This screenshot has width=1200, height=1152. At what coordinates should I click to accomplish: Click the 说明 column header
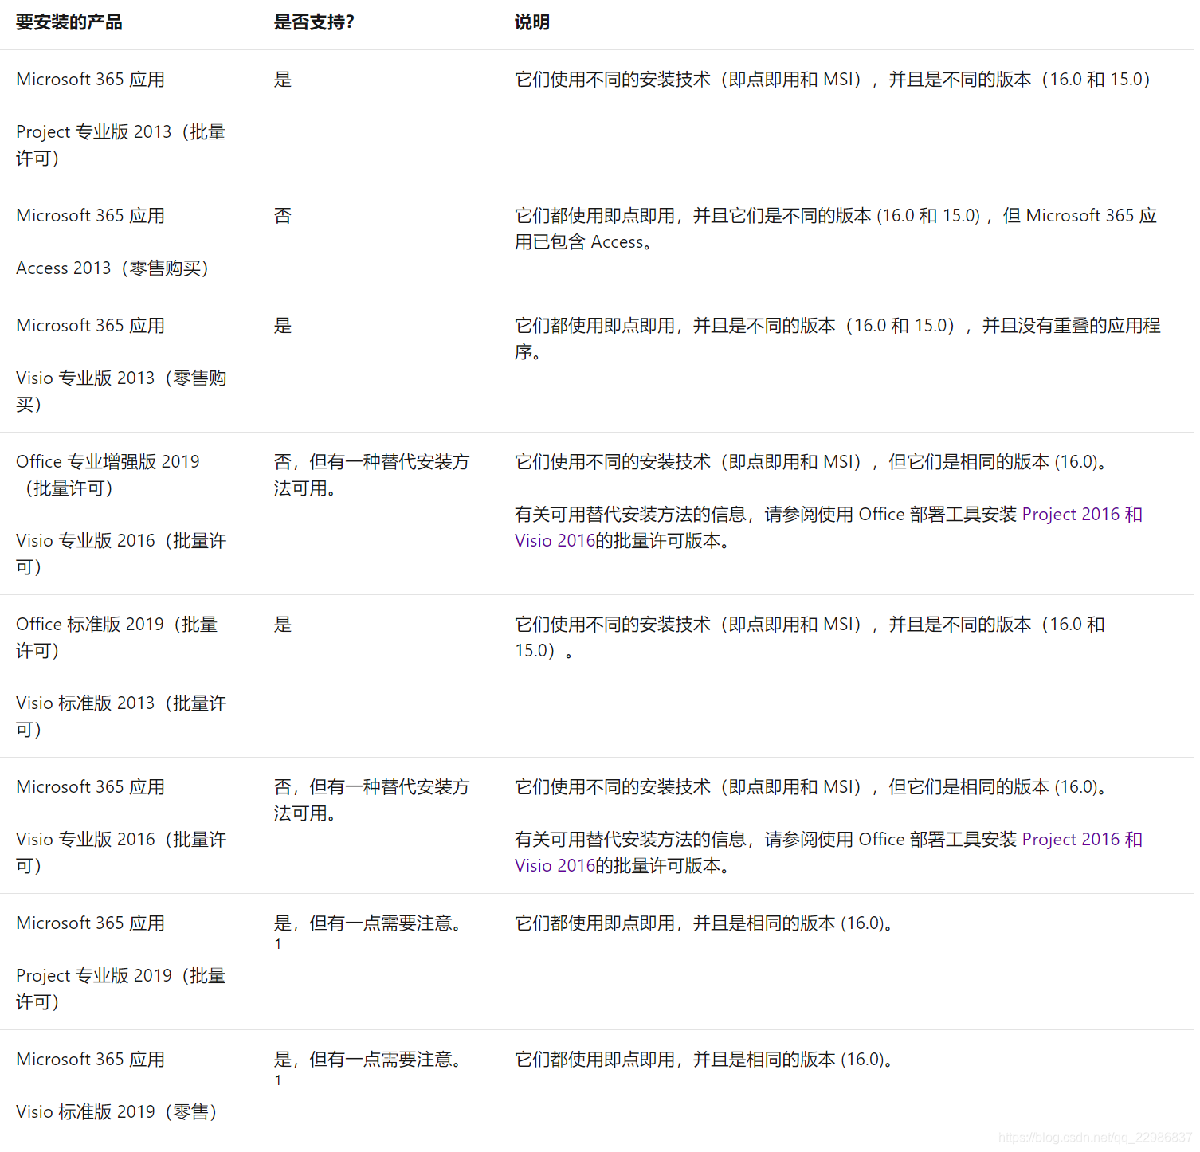tap(530, 22)
